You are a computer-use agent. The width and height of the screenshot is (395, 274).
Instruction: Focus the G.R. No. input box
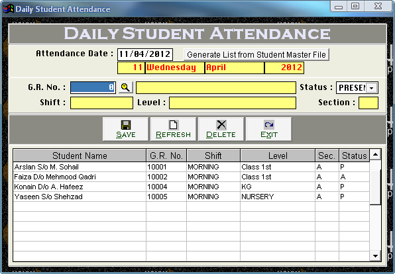[93, 87]
